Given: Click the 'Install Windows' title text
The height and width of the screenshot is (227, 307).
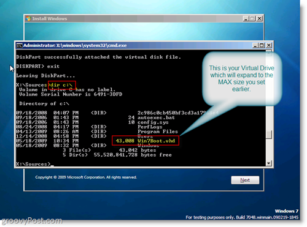Looking at the screenshot, I should tap(50, 18).
